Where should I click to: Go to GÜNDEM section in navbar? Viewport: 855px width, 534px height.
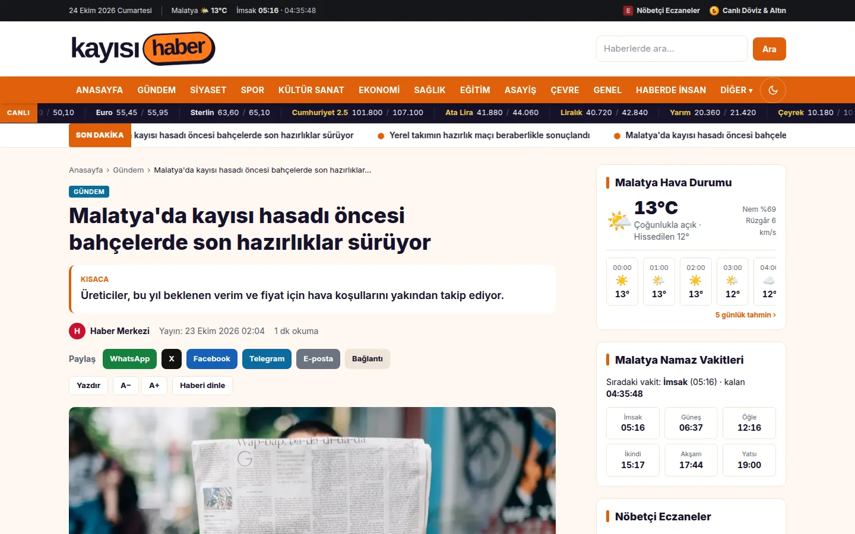tap(157, 90)
